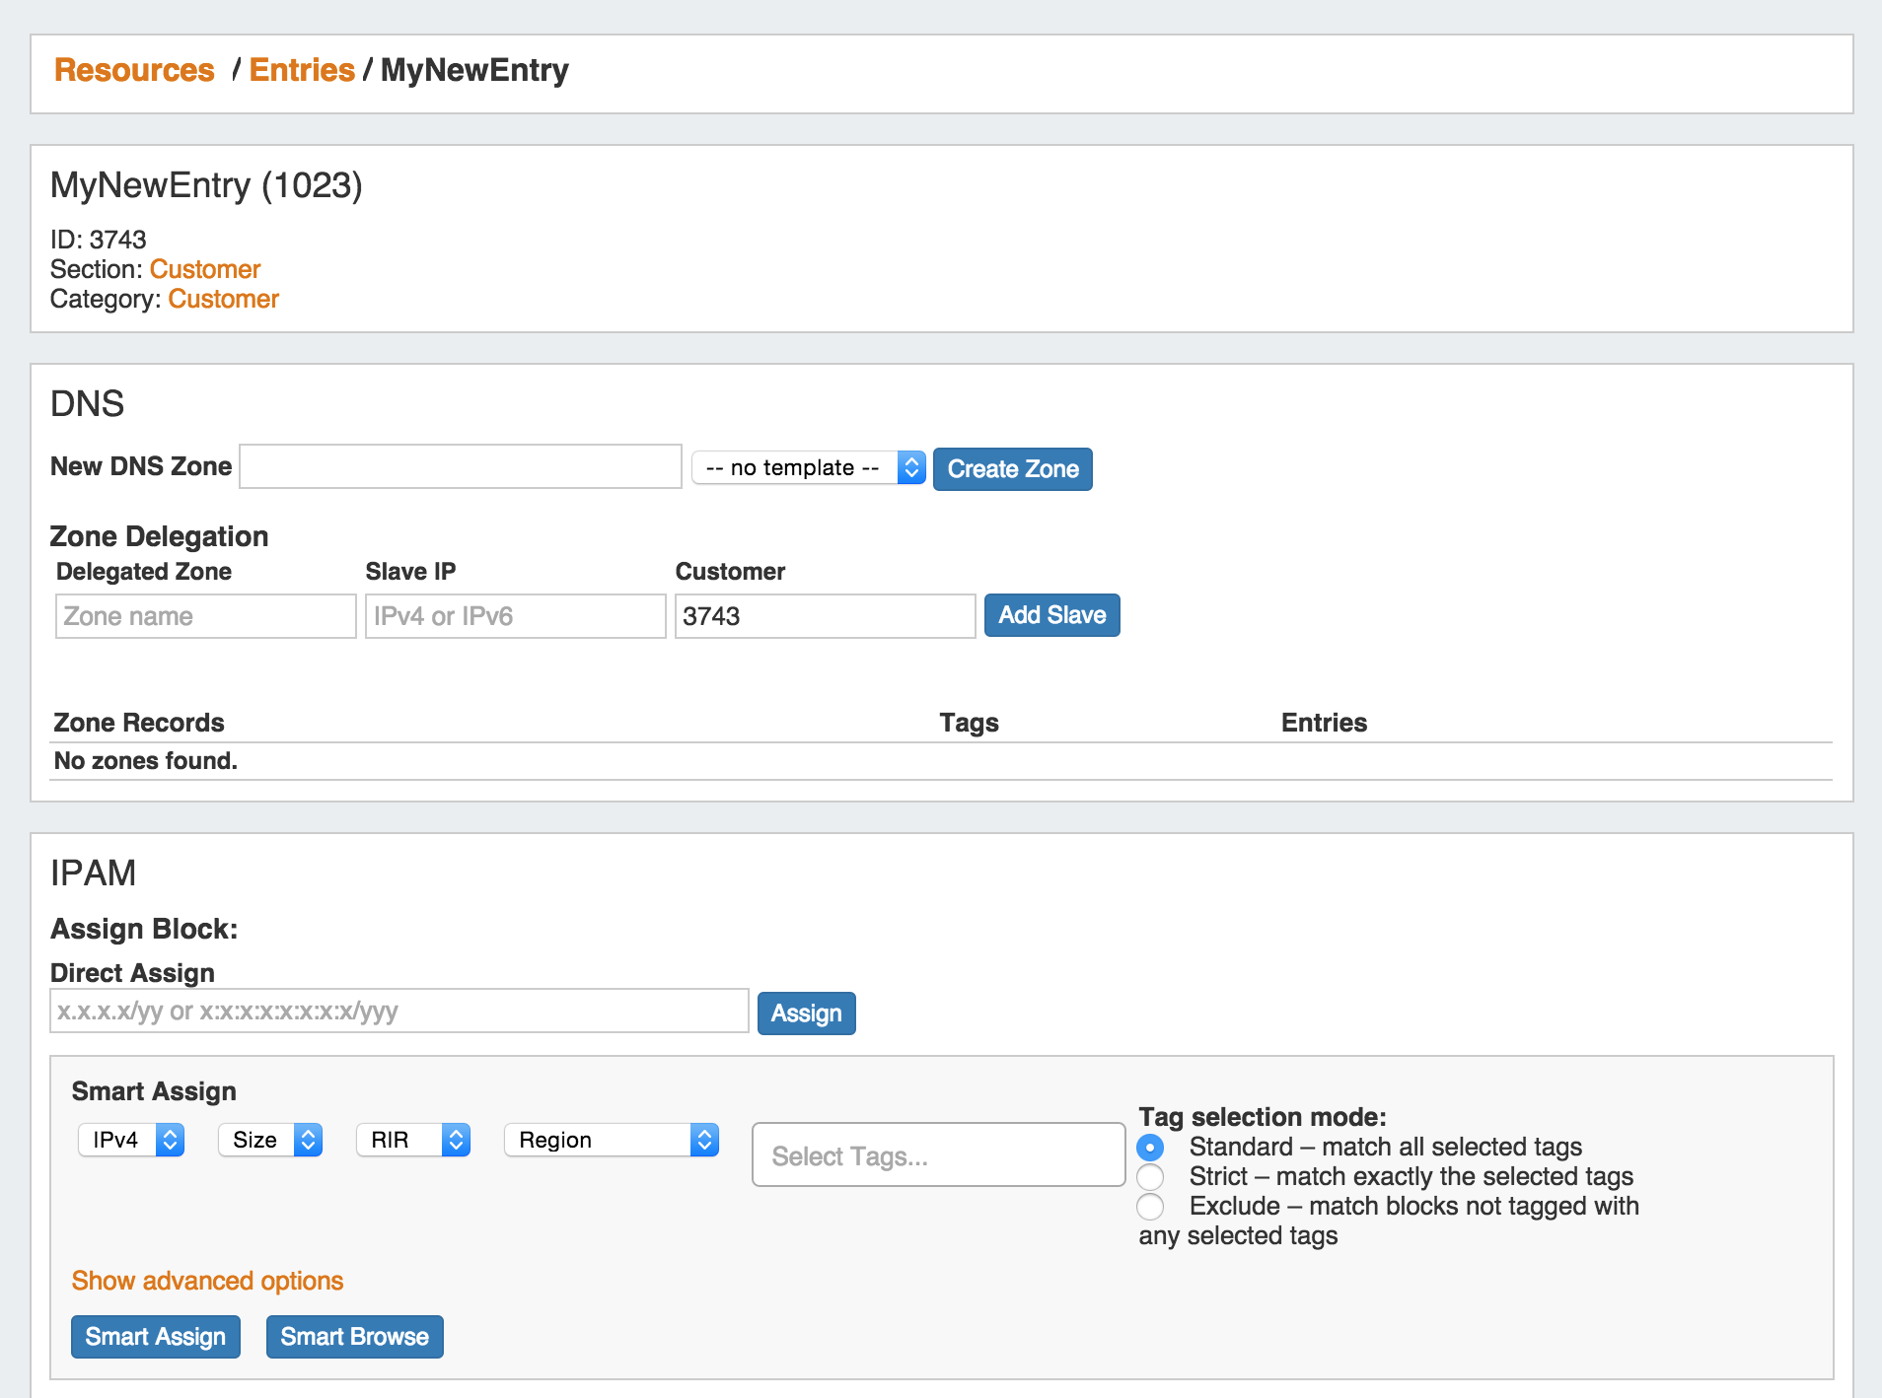This screenshot has width=1882, height=1398.
Task: Open the Size dropdown
Action: [x=270, y=1140]
